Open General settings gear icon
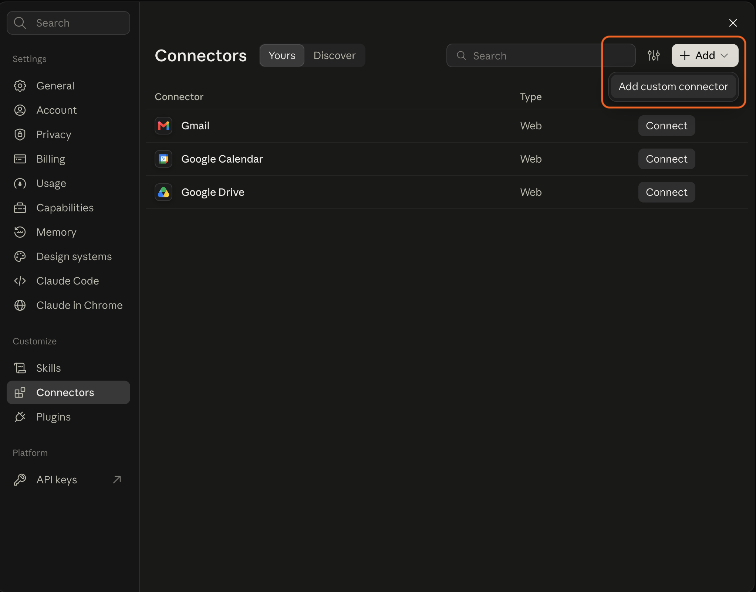Viewport: 756px width, 592px height. coord(20,86)
